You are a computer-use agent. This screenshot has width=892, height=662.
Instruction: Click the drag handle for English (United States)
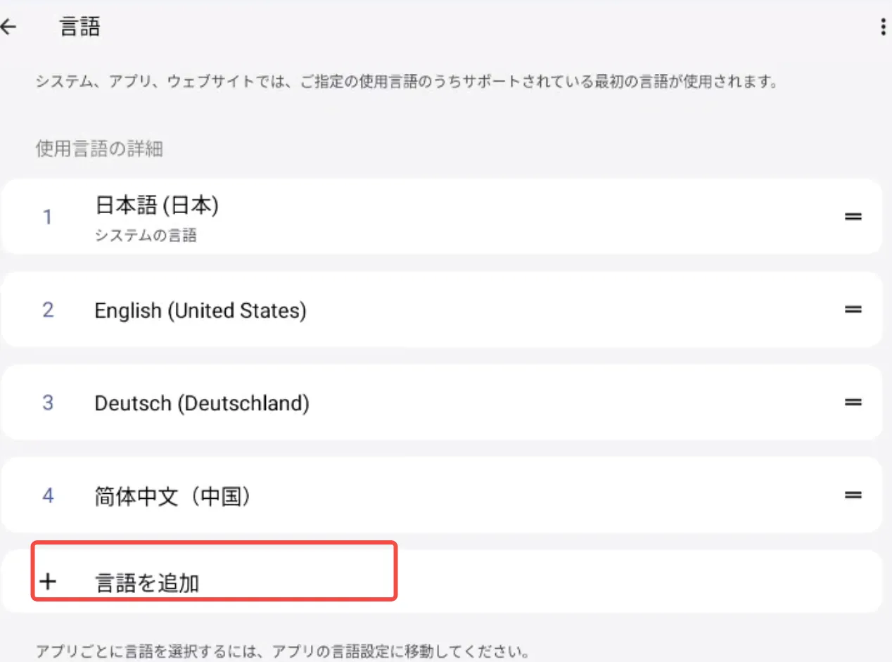(853, 310)
